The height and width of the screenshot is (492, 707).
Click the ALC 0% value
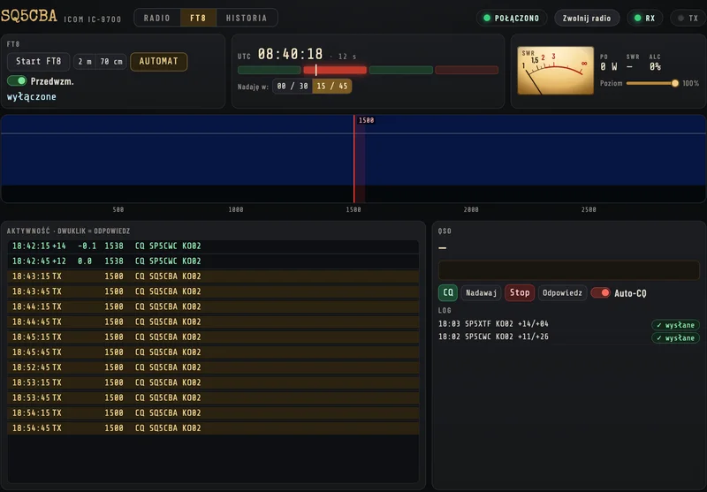(655, 66)
